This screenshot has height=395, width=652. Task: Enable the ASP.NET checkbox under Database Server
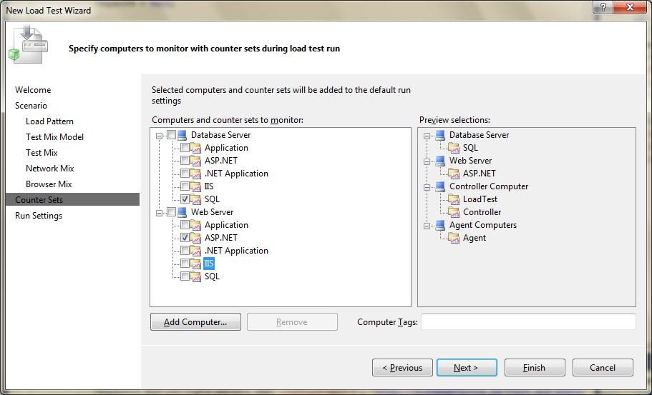185,161
